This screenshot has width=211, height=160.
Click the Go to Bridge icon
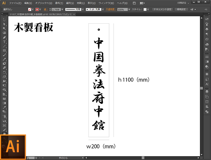click(x=134, y=3)
